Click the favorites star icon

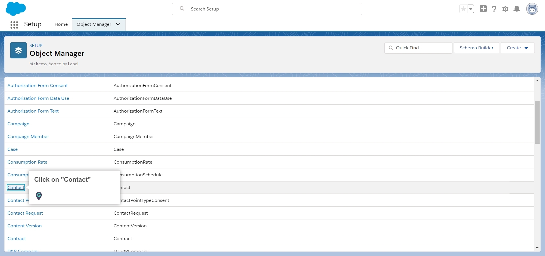(463, 9)
